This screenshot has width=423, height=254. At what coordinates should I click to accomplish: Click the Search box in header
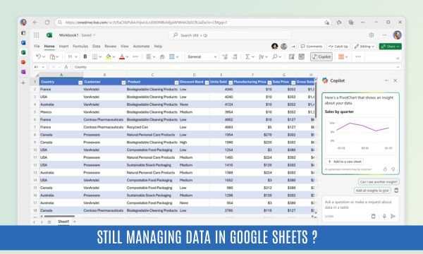pos(230,35)
